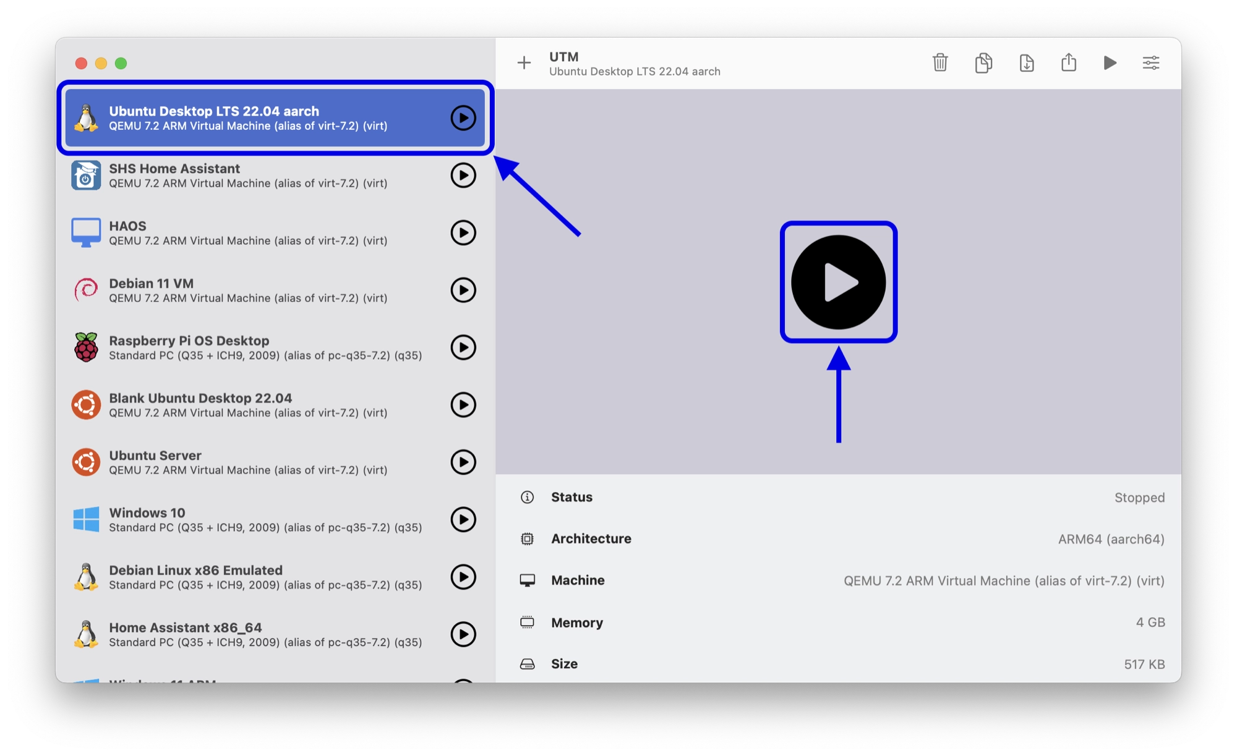Select the HAOS entry in the sidebar
Viewport: 1237px width, 756px height.
coord(275,233)
